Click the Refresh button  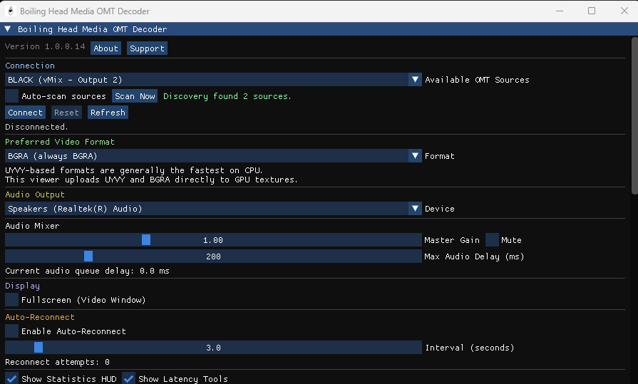[x=108, y=113]
